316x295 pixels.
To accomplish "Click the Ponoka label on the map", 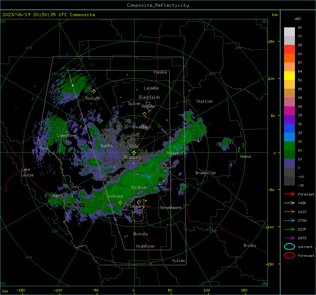I will tap(160, 72).
